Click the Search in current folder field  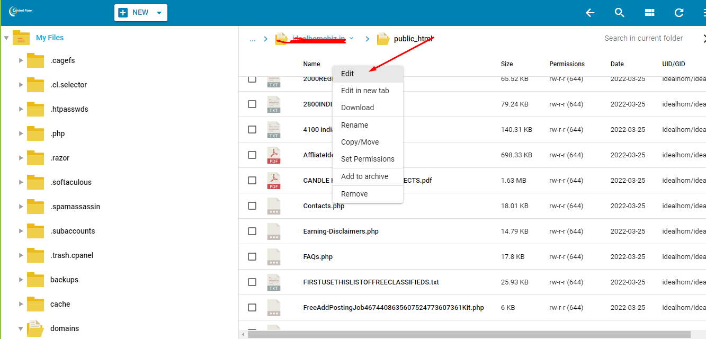click(644, 38)
